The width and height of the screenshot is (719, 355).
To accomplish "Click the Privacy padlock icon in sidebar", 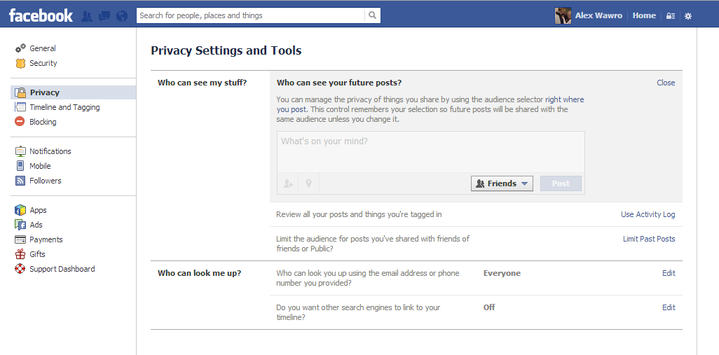I will click(x=20, y=92).
